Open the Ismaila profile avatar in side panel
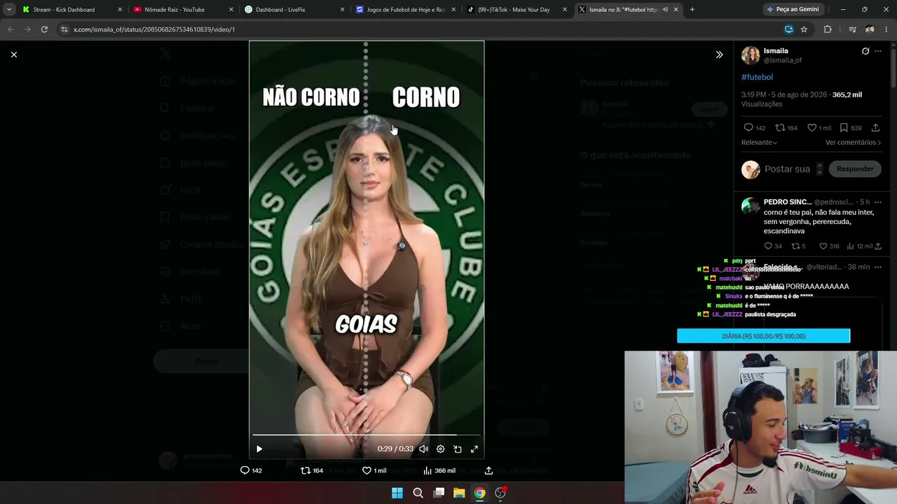Image resolution: width=897 pixels, height=504 pixels. [751, 55]
